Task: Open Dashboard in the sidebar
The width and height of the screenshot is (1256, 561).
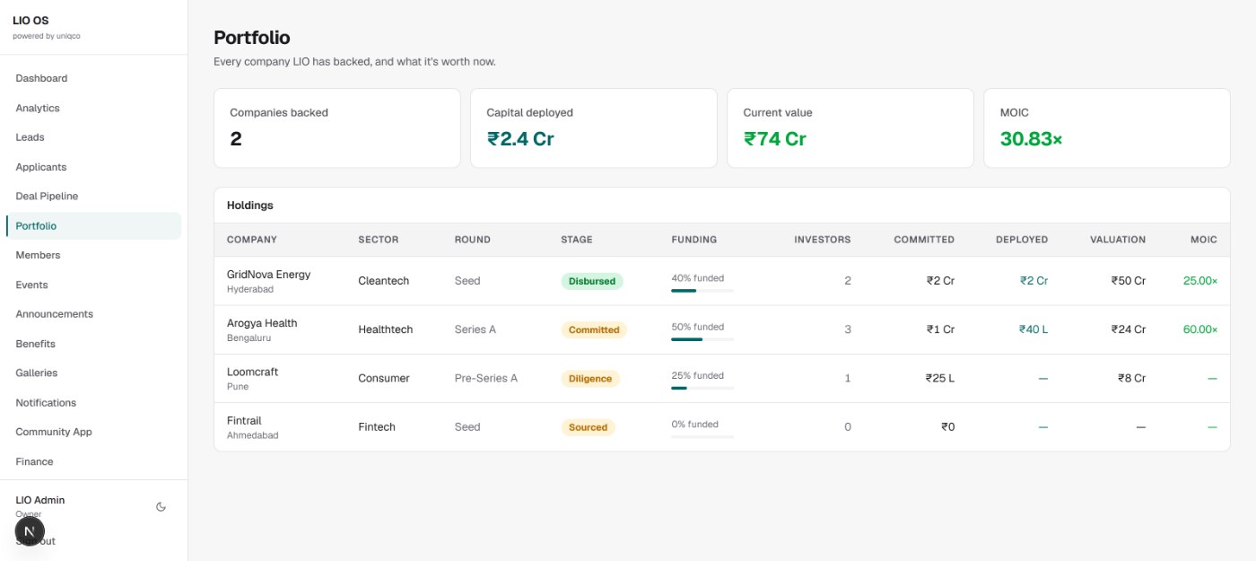Action: coord(93,78)
